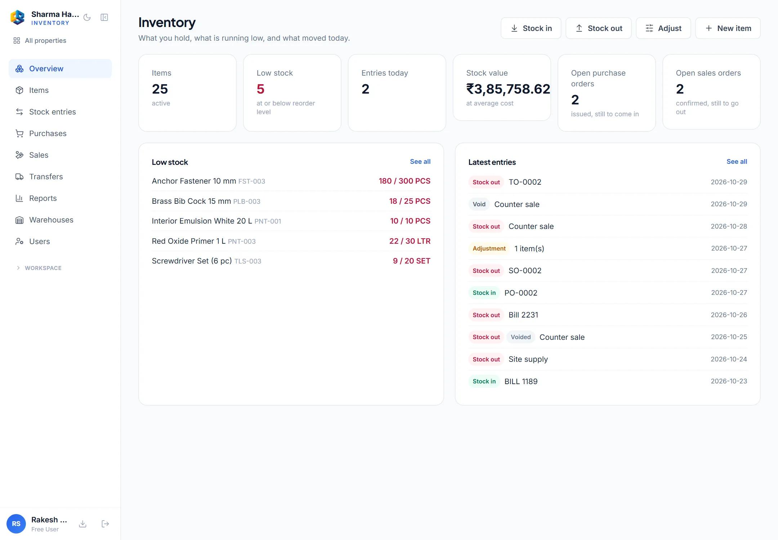Viewport: 778px width, 540px height.
Task: Open the TO-0002 stock out entry
Action: pos(608,182)
